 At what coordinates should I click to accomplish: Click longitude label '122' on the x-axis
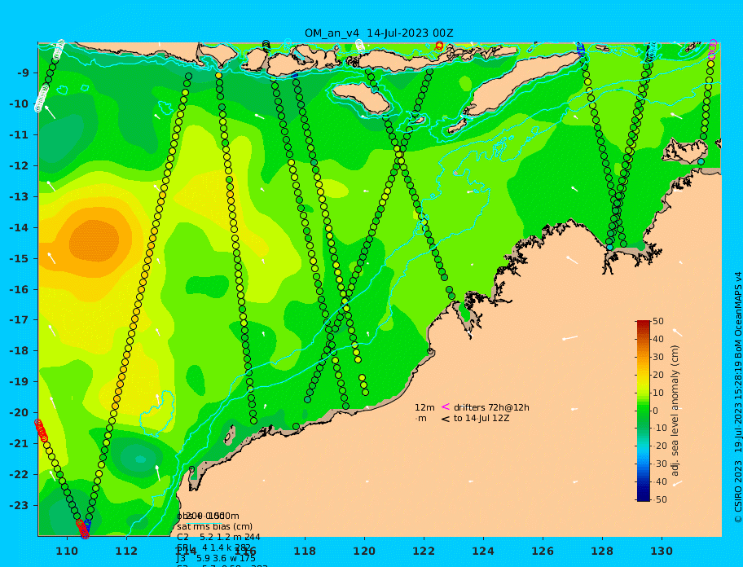pos(424,551)
